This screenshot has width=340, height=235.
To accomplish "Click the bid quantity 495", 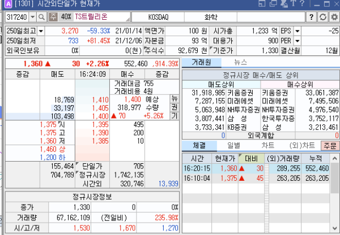I will click(x=138, y=124).
